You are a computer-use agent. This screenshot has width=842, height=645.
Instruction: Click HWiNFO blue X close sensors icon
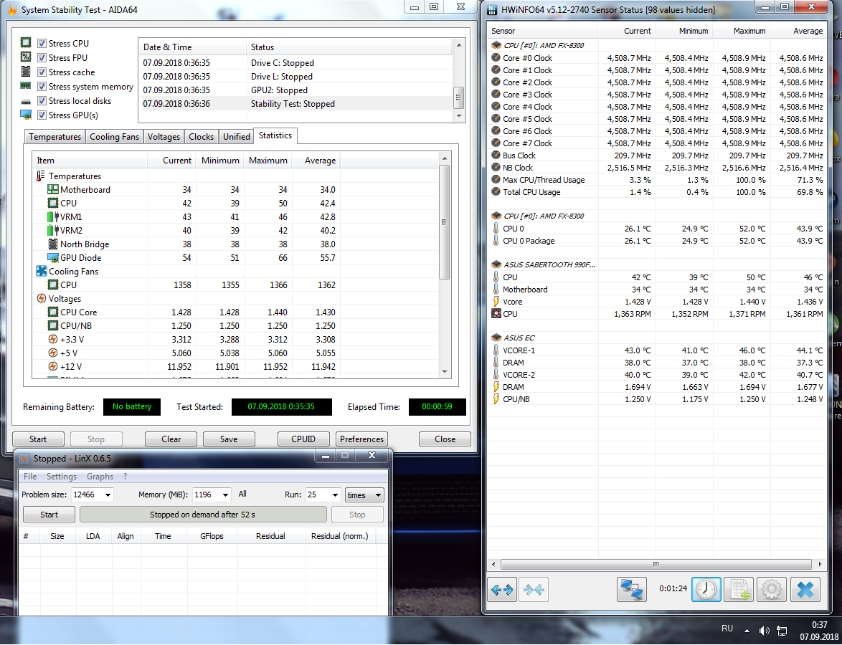coord(805,589)
